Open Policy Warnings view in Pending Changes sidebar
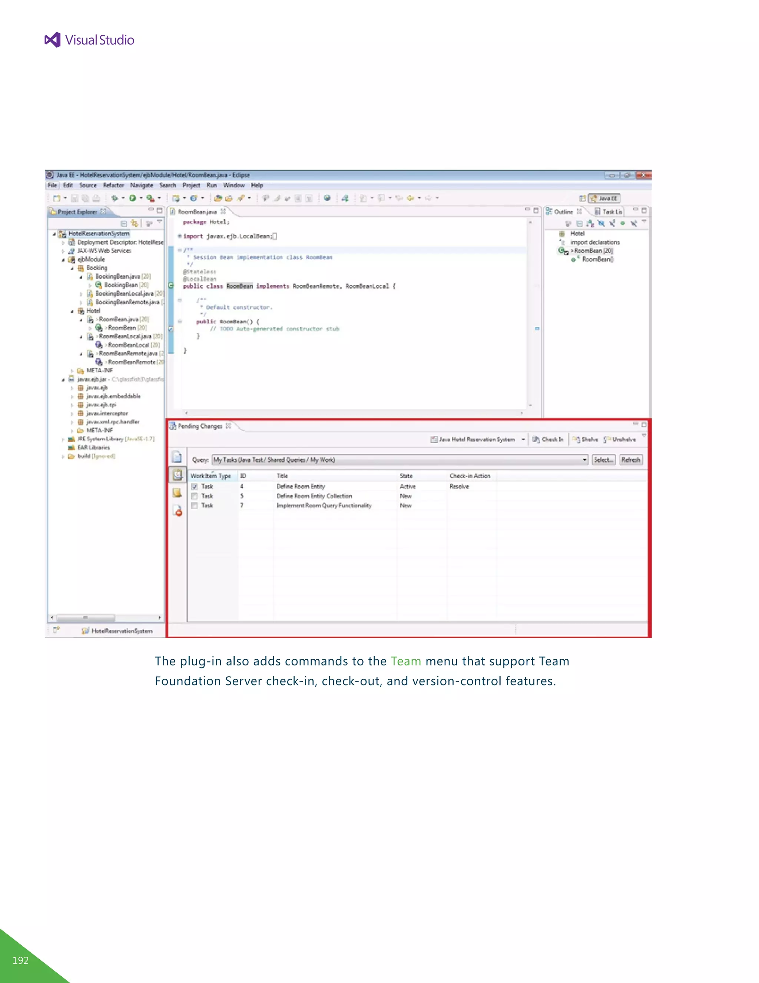Viewport: 759px width, 983px height. coord(178,510)
